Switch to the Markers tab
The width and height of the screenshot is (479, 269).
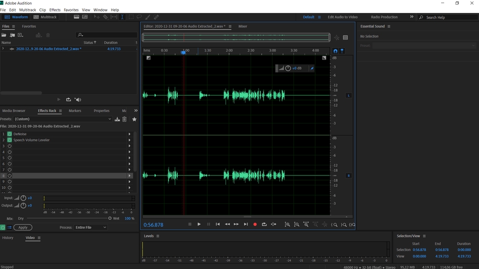[x=75, y=111]
